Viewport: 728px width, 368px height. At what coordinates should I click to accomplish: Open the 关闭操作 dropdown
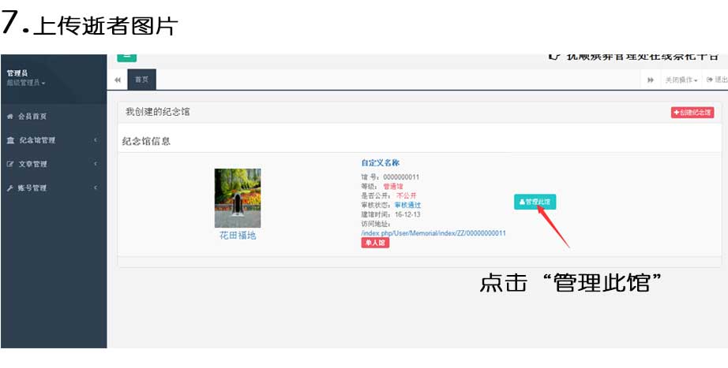point(681,80)
